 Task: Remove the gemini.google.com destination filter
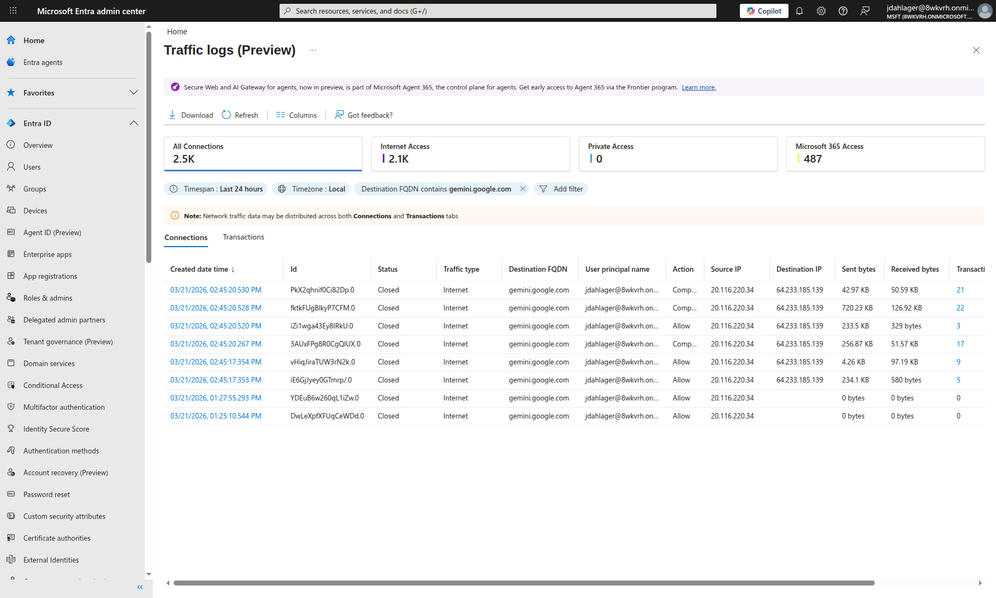click(x=522, y=189)
